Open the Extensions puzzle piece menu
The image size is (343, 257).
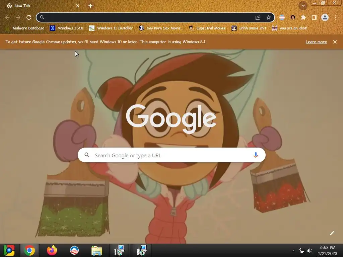(303, 17)
